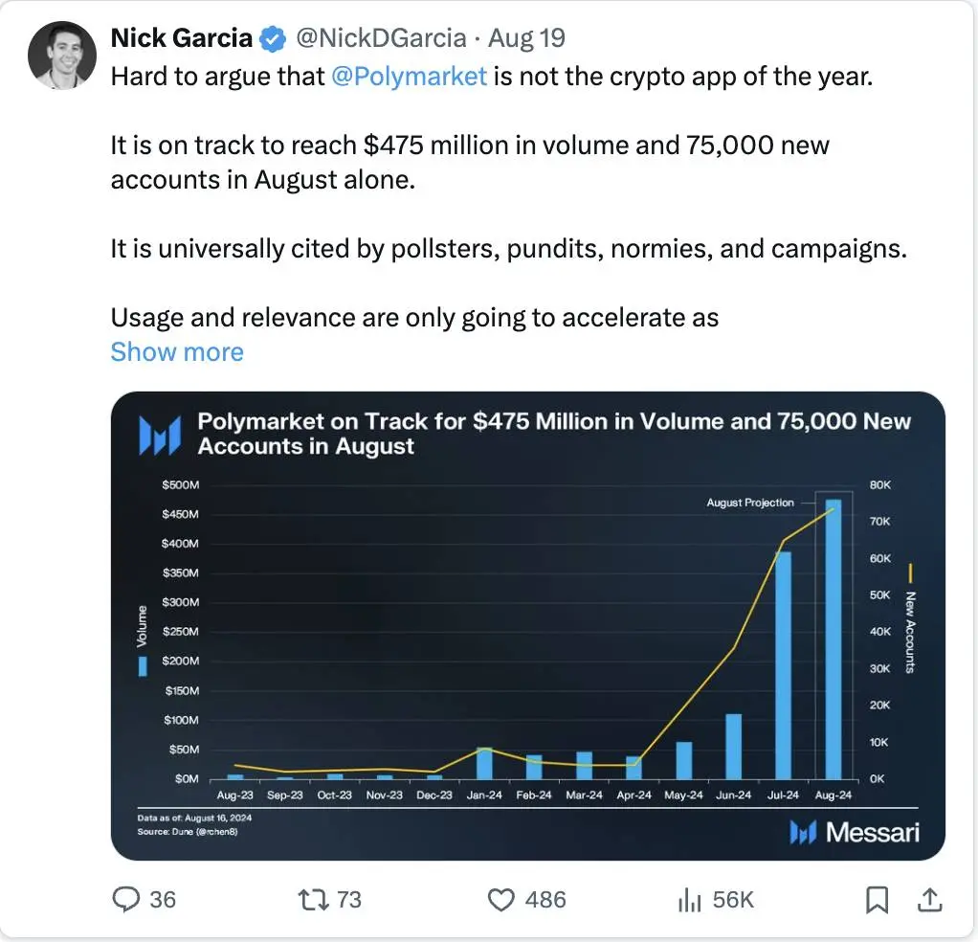This screenshot has height=942, width=978.
Task: Click the Aug-24 projection bar
Action: 834,639
